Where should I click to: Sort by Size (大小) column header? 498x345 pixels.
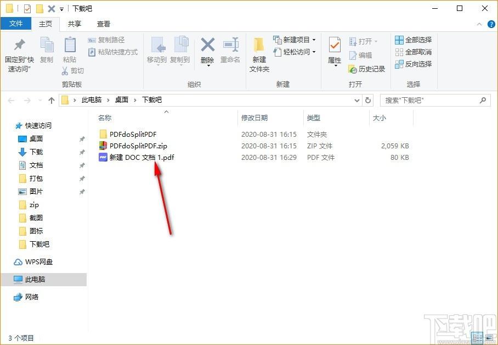(379, 118)
